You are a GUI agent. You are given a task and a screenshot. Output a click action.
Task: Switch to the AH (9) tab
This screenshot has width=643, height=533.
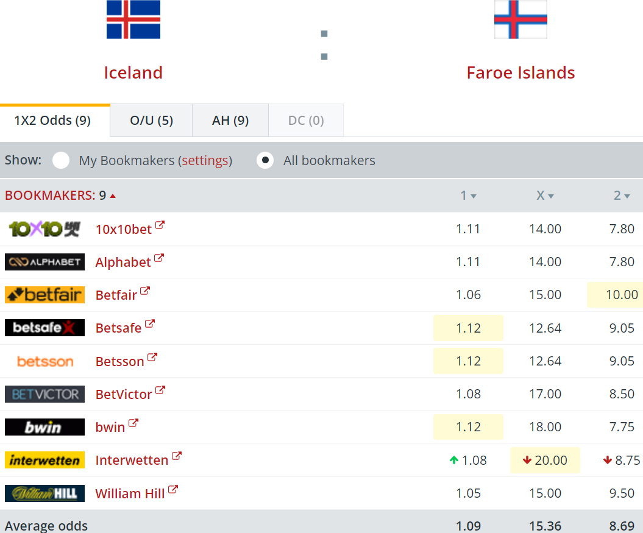click(230, 121)
